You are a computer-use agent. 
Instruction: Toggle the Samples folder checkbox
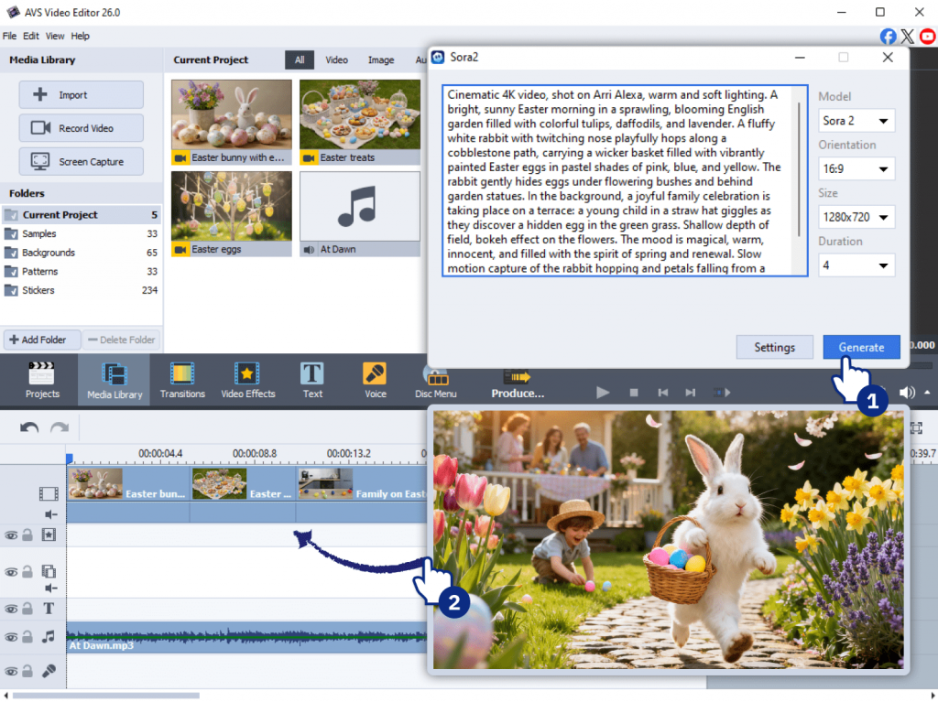11,234
